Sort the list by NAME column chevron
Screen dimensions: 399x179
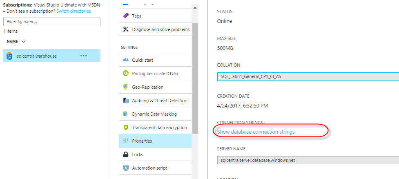[23, 42]
